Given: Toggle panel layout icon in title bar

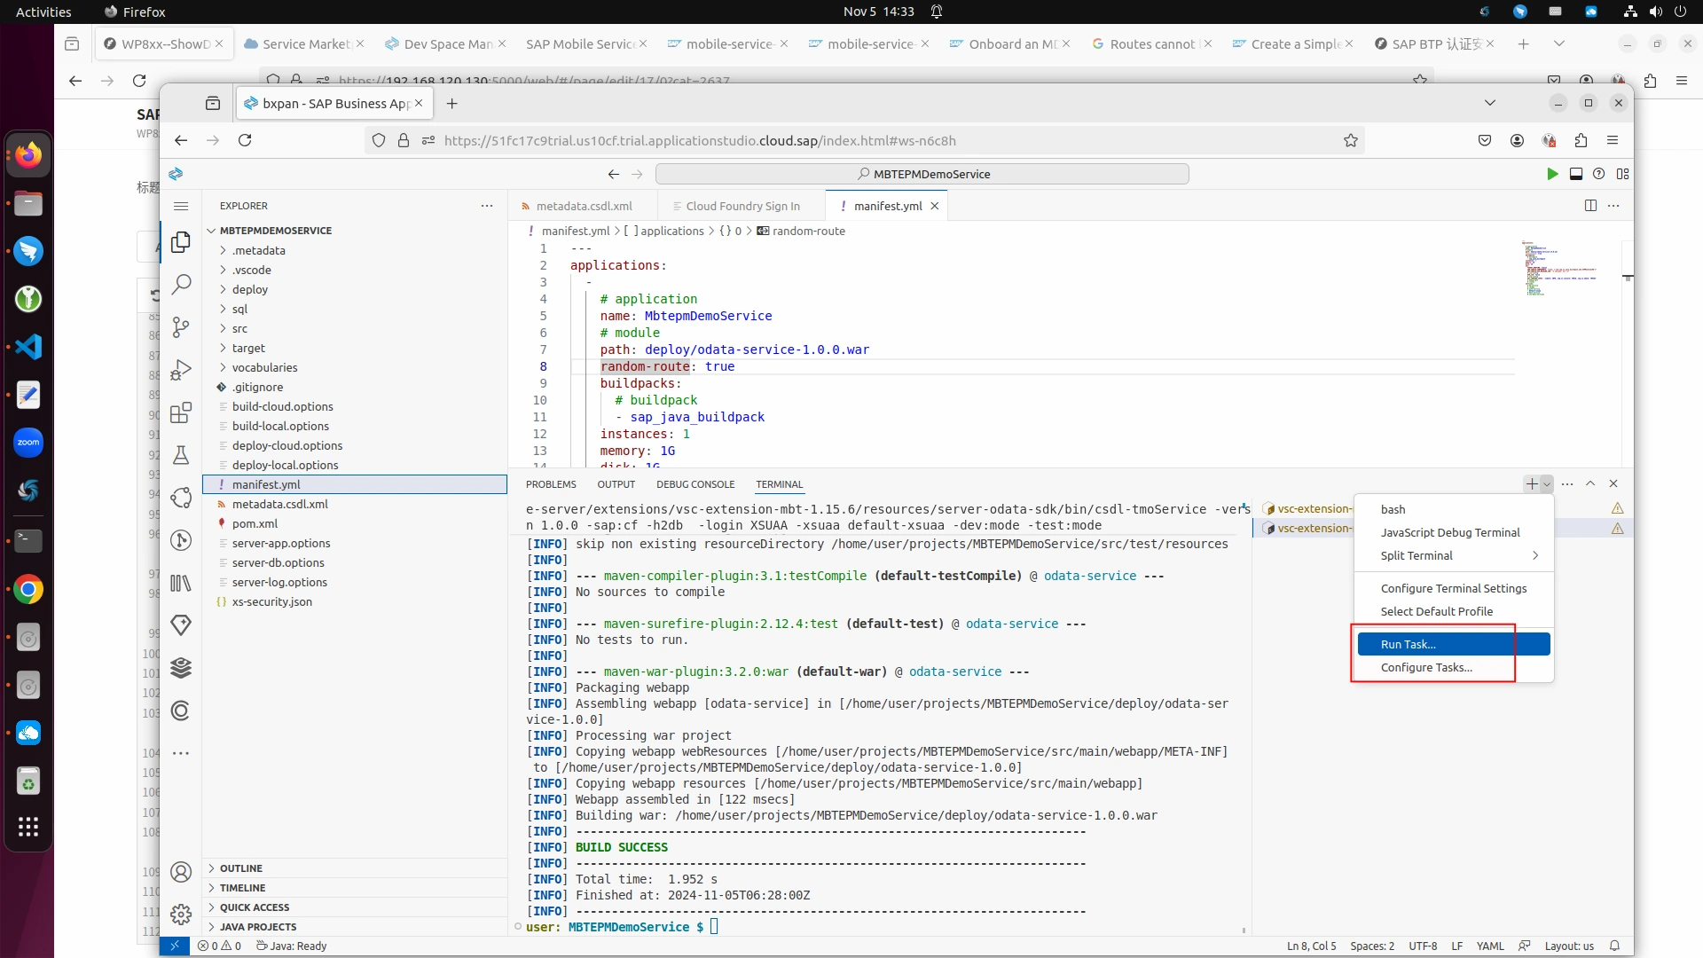Looking at the screenshot, I should pos(1576,174).
